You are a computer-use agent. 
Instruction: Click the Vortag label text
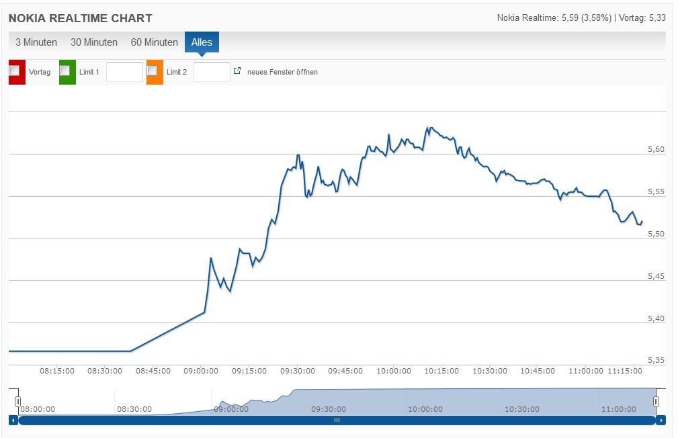tap(40, 72)
